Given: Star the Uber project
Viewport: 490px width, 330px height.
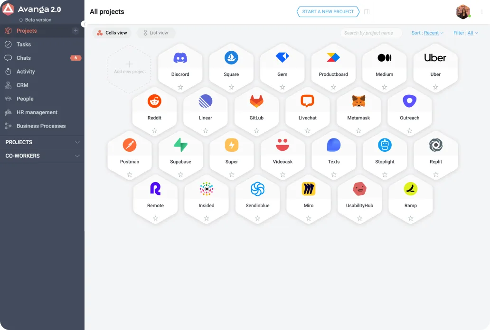Looking at the screenshot, I should (x=435, y=87).
